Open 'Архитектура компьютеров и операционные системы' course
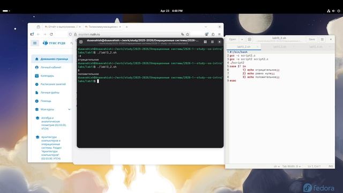This screenshot has height=193, width=343. click(51, 148)
